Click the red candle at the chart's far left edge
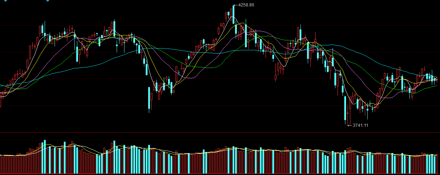 coord(0,101)
